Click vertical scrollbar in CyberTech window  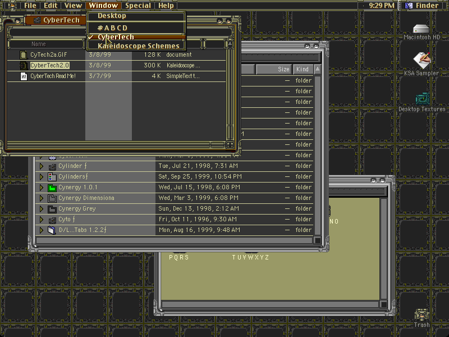(230, 94)
